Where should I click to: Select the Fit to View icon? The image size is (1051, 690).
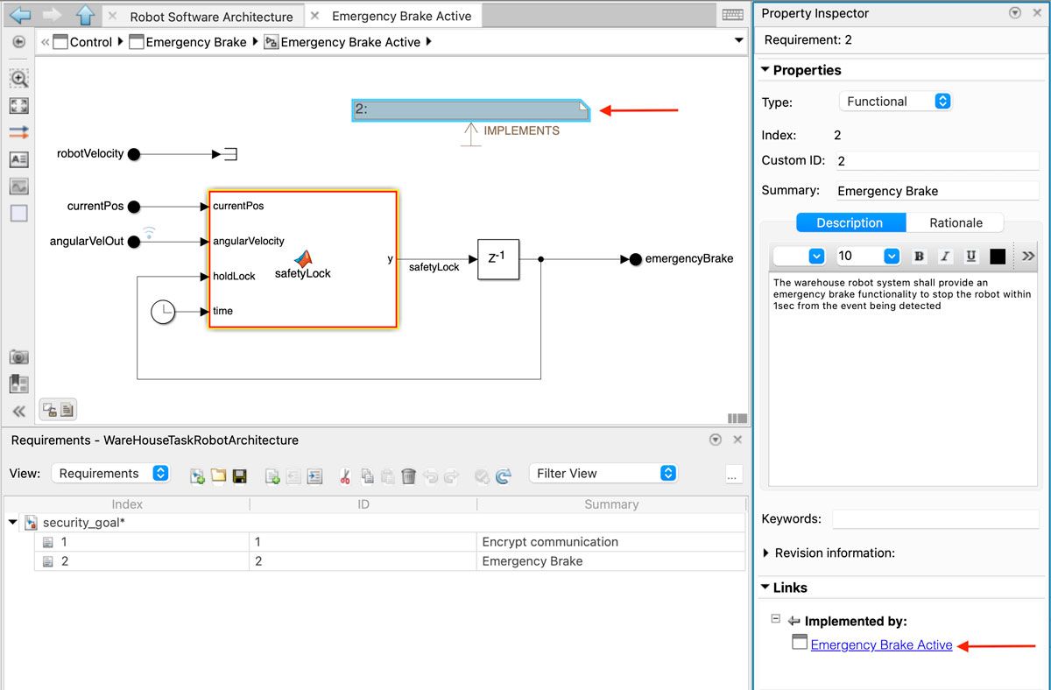tap(18, 106)
